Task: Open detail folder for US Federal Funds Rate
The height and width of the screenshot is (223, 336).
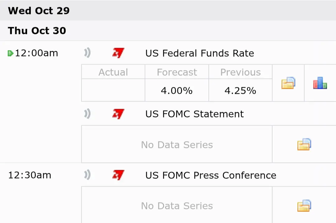Action: pyautogui.click(x=288, y=83)
